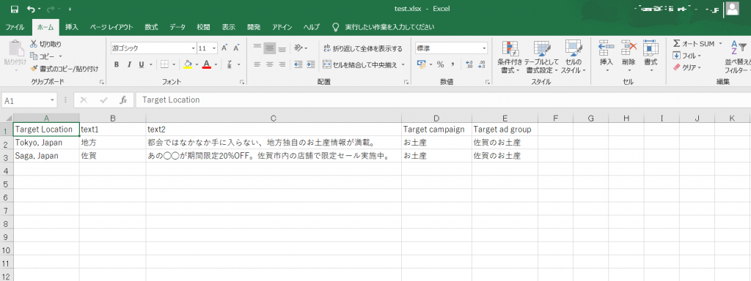Switch to the 数式 tab
The image size is (751, 281).
151,27
